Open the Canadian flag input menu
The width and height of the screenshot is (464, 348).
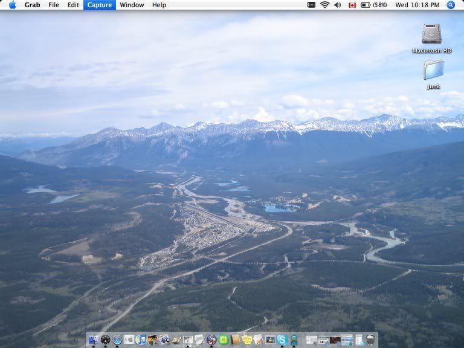[352, 5]
